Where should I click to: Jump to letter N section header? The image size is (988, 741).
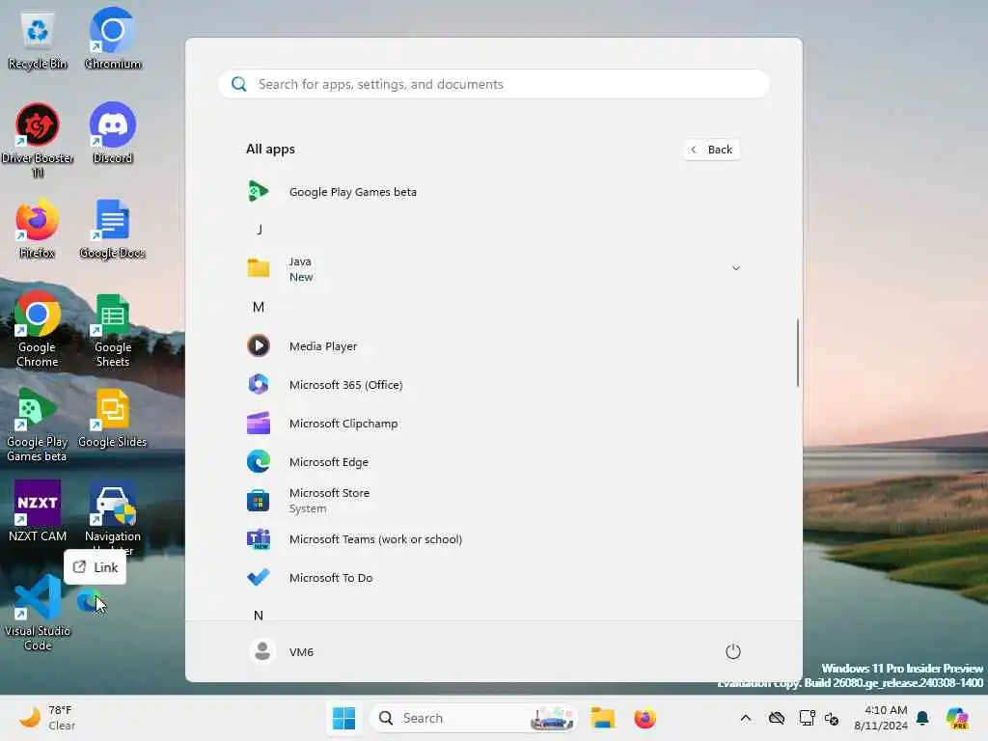click(x=259, y=615)
